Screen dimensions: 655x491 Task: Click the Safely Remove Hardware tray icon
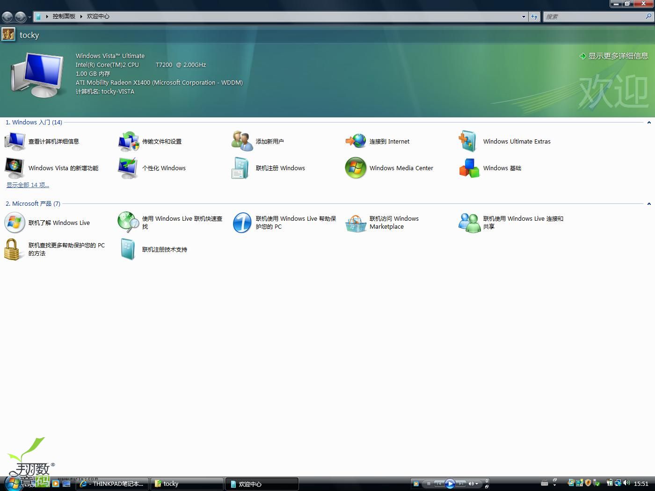597,483
